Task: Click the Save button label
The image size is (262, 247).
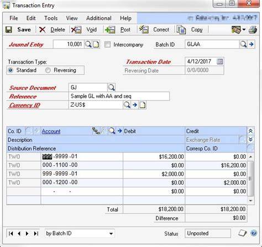Action: click(24, 30)
